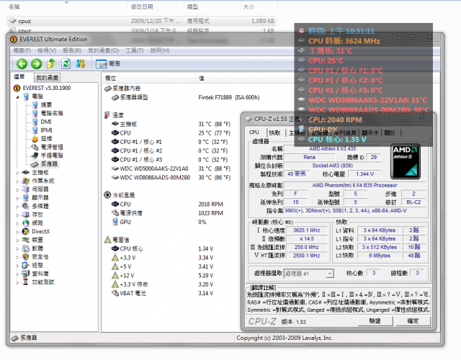Select 感應器 in the tree
461x360 pixels.
(45, 164)
